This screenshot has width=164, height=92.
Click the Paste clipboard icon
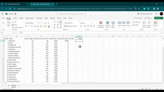point(9,23)
